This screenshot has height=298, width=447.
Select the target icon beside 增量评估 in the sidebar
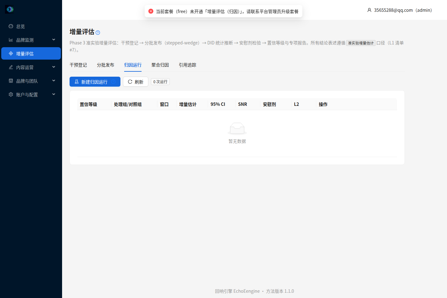coord(11,54)
